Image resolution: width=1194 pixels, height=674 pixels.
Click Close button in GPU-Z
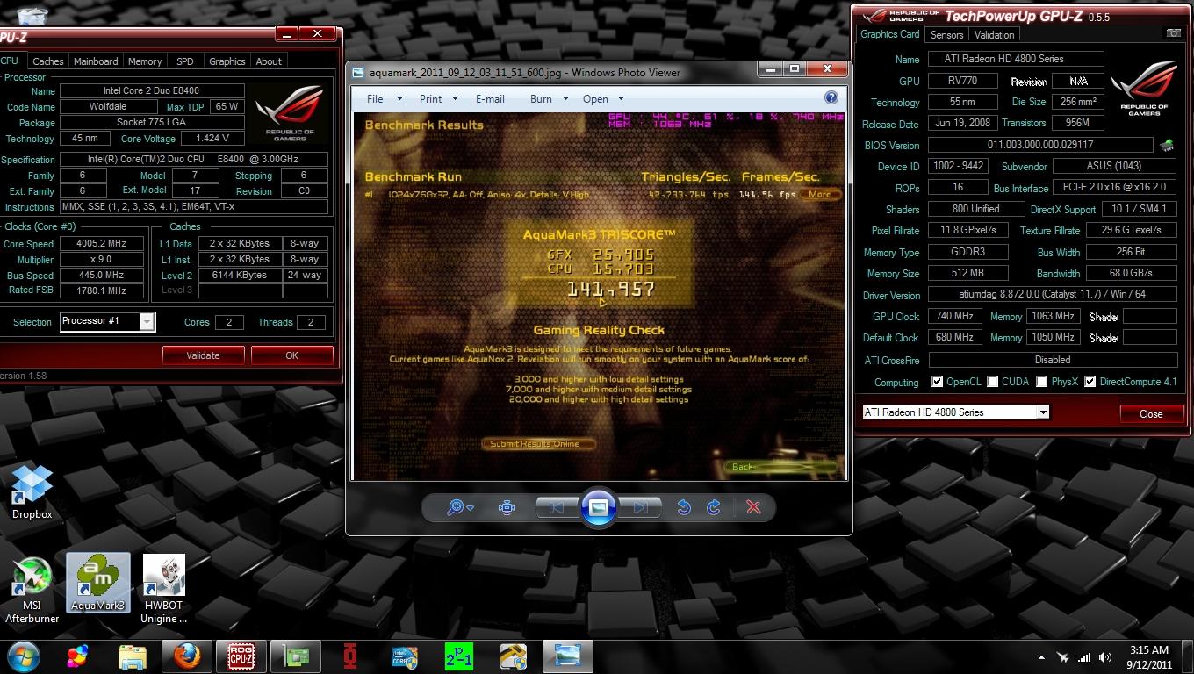pos(1151,413)
